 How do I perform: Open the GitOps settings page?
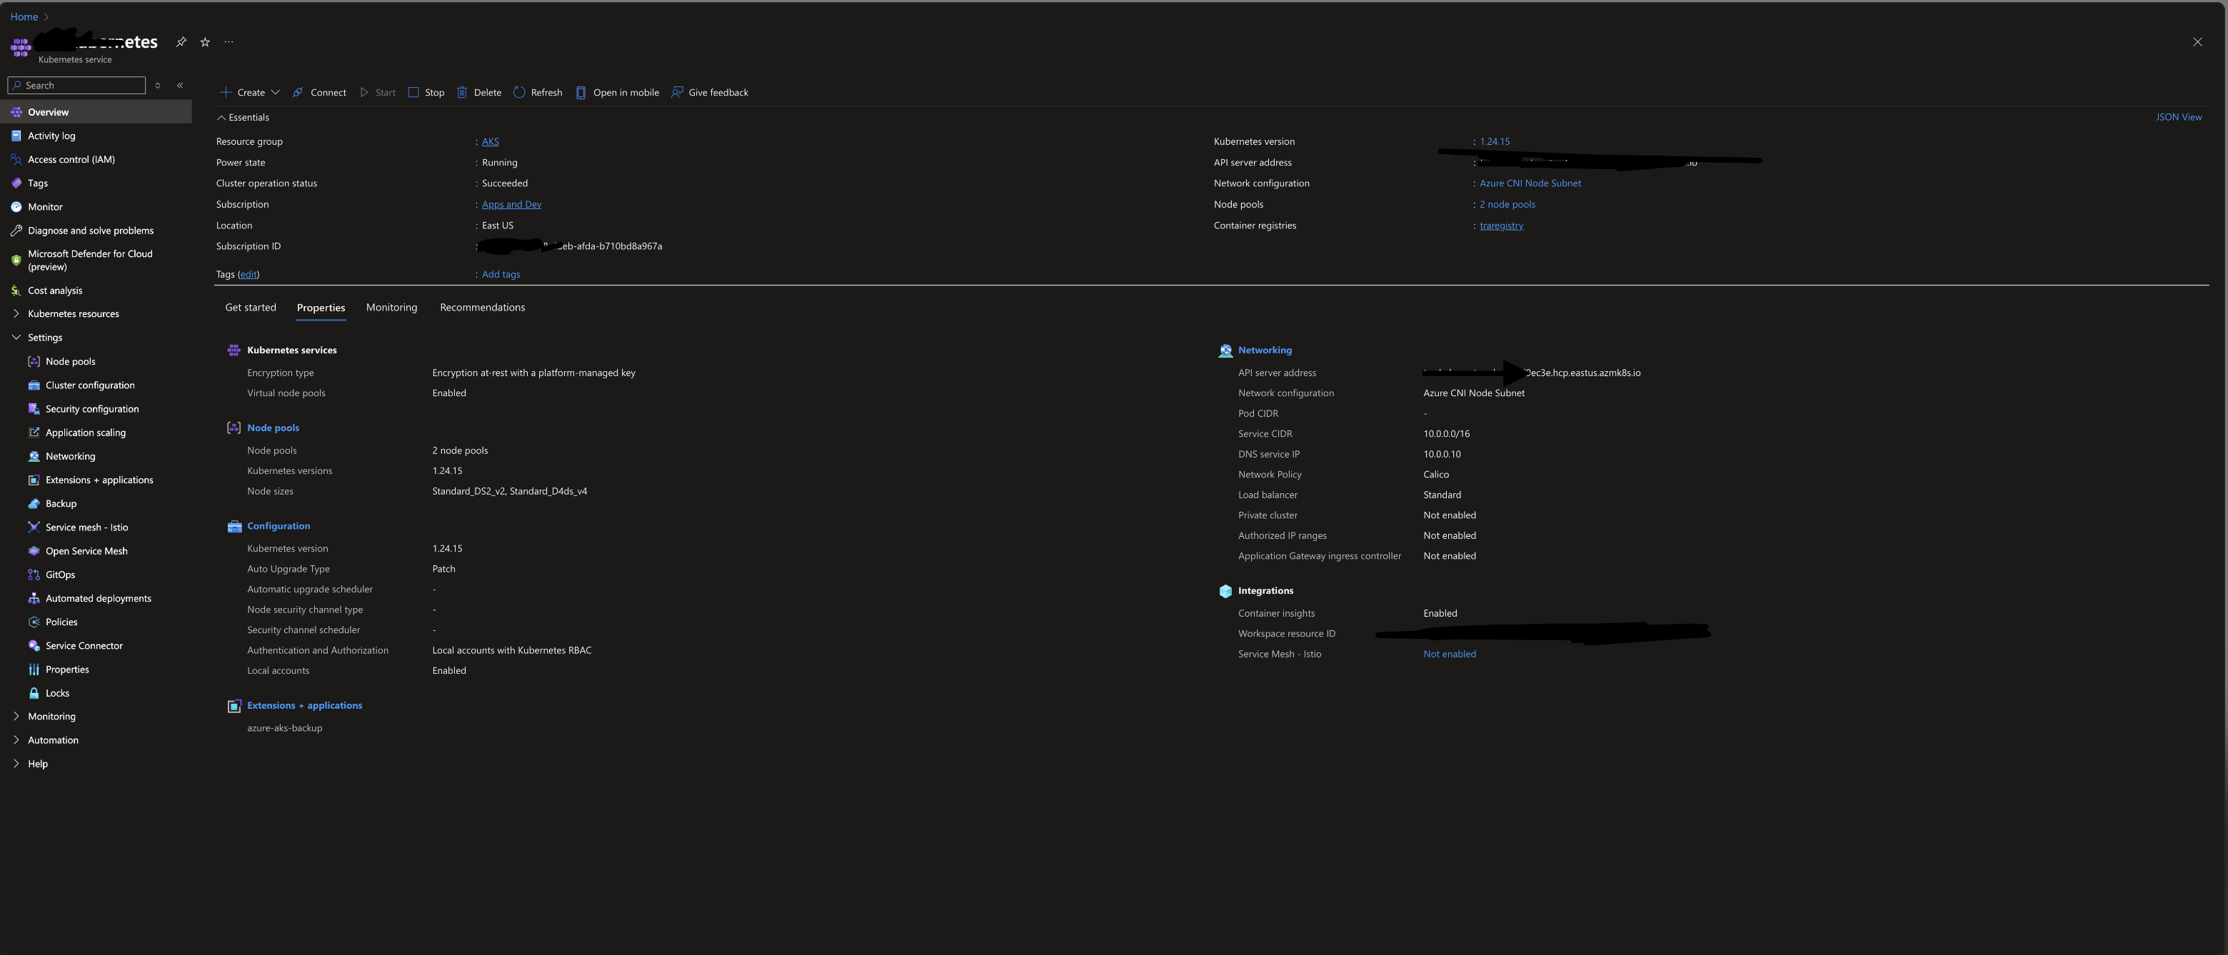(x=60, y=575)
